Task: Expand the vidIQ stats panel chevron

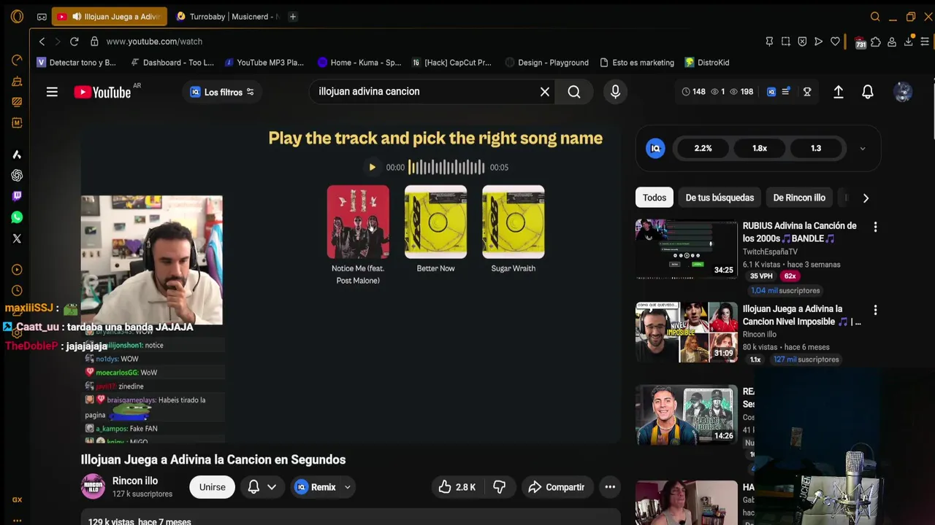Action: (x=863, y=148)
